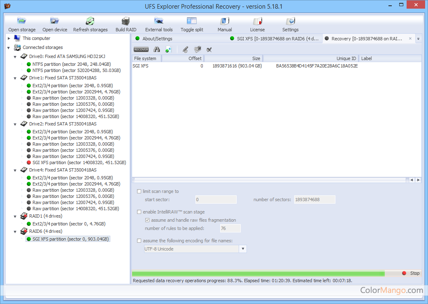Collapse the RAID6 (4 drives) node
Screen dimensions: 428x304
tap(15, 232)
